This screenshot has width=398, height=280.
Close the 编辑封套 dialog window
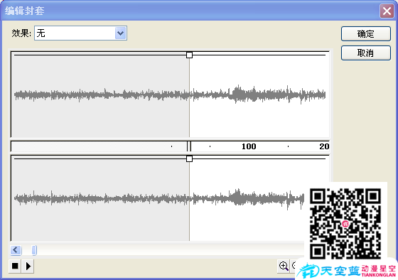coord(387,11)
